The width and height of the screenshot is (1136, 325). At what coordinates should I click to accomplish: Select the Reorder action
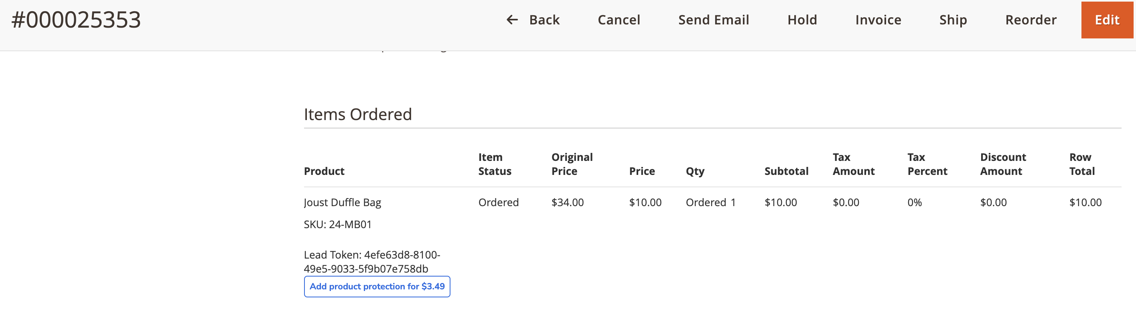pos(1030,20)
